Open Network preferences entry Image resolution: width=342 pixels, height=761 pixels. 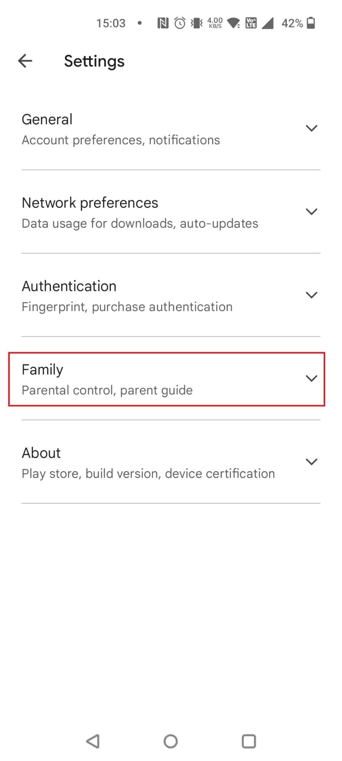tap(171, 212)
